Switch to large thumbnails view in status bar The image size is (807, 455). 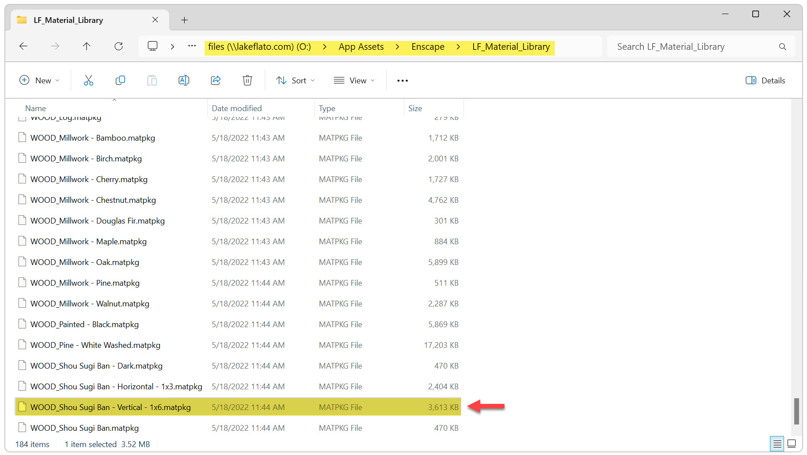792,444
